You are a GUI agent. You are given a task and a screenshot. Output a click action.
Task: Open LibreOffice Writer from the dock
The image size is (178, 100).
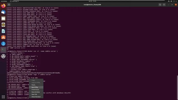coord(3,31)
